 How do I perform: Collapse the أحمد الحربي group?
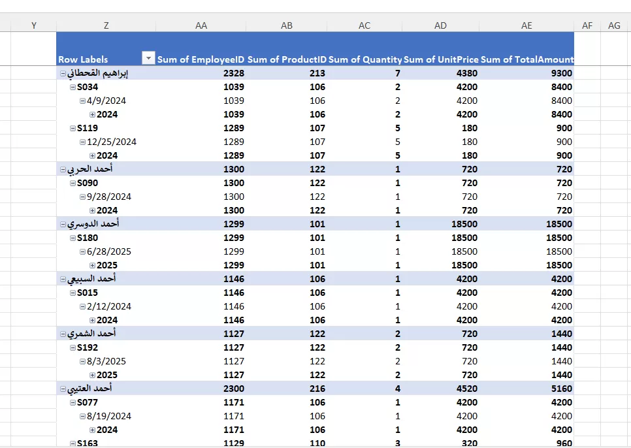[63, 170]
